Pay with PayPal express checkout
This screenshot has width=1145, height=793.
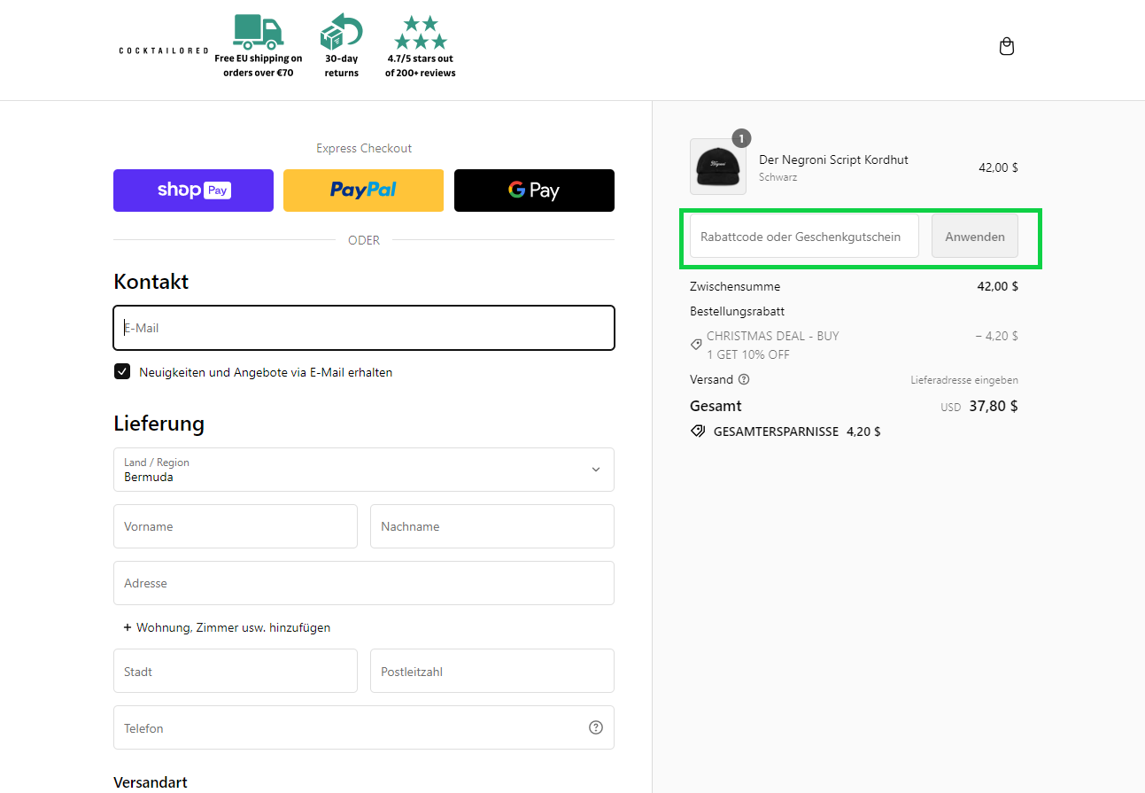[363, 190]
